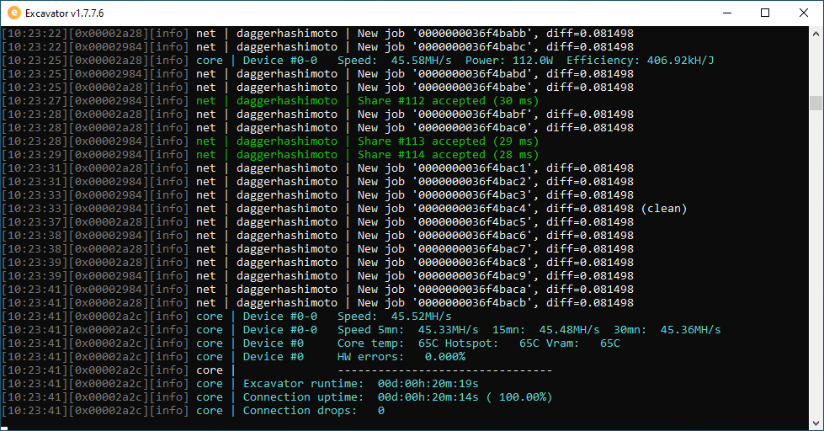Click the '(clean)' marker after job 0000000036f4bac4
The image size is (824, 431).
[x=663, y=209]
